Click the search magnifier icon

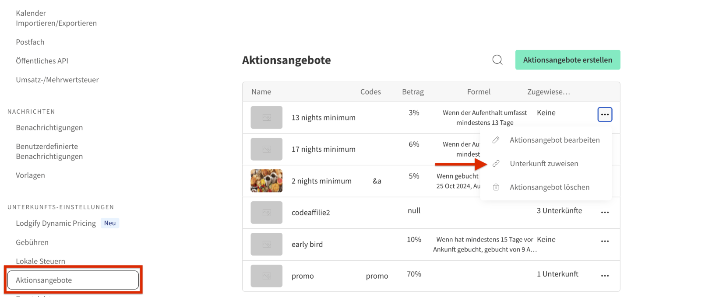pyautogui.click(x=497, y=60)
